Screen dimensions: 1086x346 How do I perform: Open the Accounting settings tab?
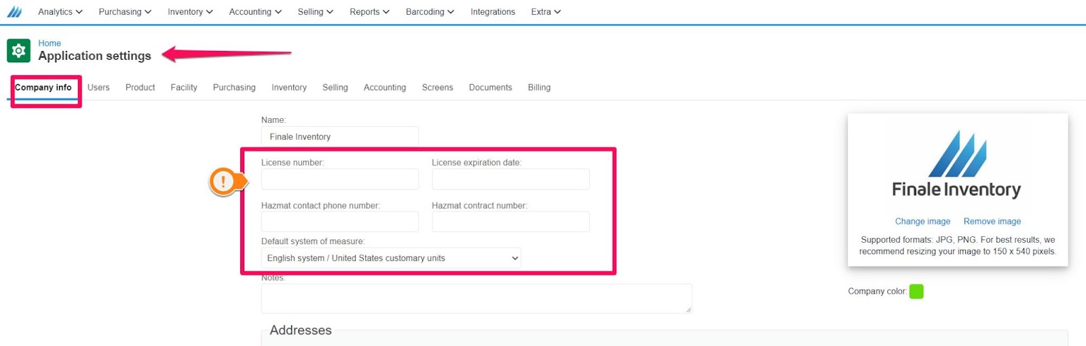tap(385, 88)
